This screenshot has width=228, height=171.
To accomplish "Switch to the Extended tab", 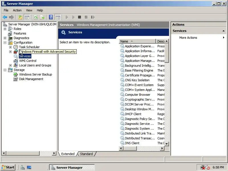I will coord(68,154).
